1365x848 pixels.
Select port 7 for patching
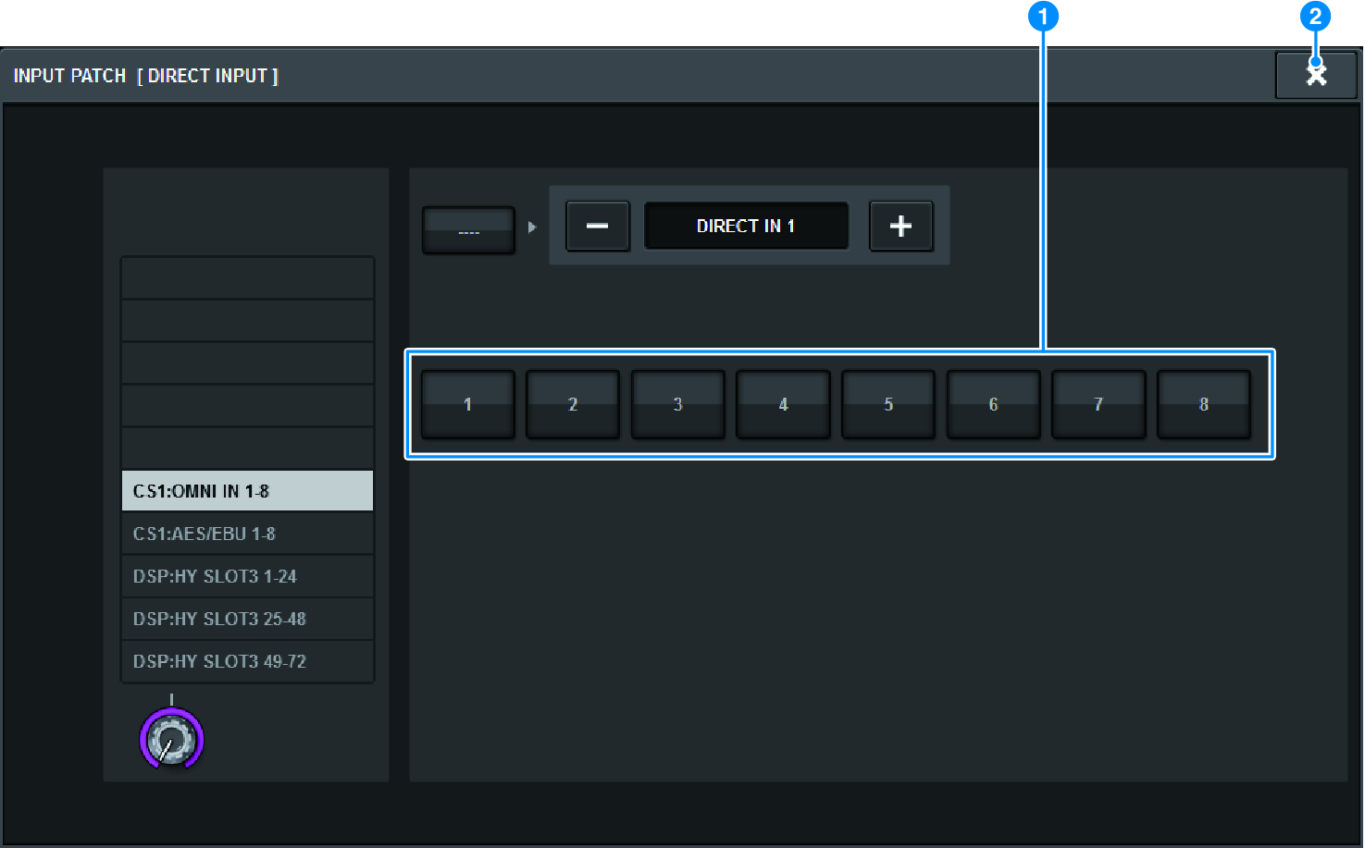[1098, 404]
